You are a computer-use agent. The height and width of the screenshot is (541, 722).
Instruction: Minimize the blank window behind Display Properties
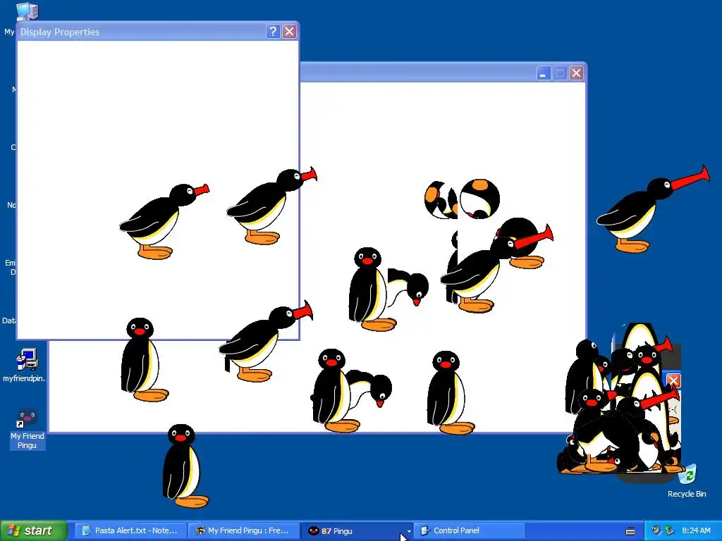pyautogui.click(x=544, y=73)
